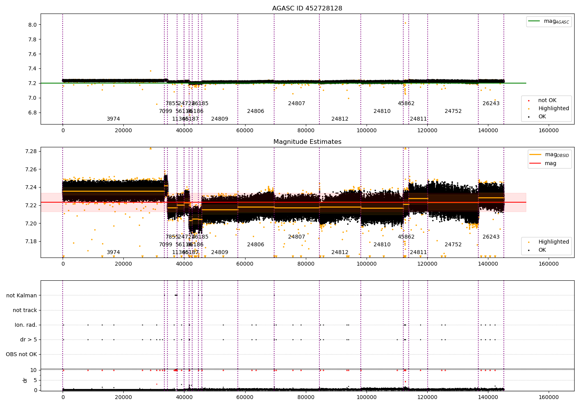Click the 'AGASC ID 452728128' plot title

(307, 9)
